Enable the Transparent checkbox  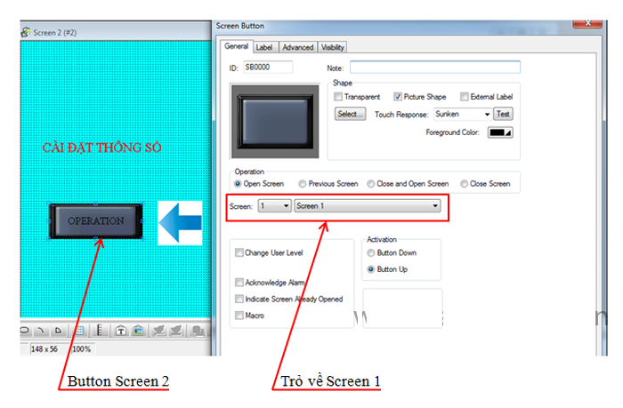(338, 96)
